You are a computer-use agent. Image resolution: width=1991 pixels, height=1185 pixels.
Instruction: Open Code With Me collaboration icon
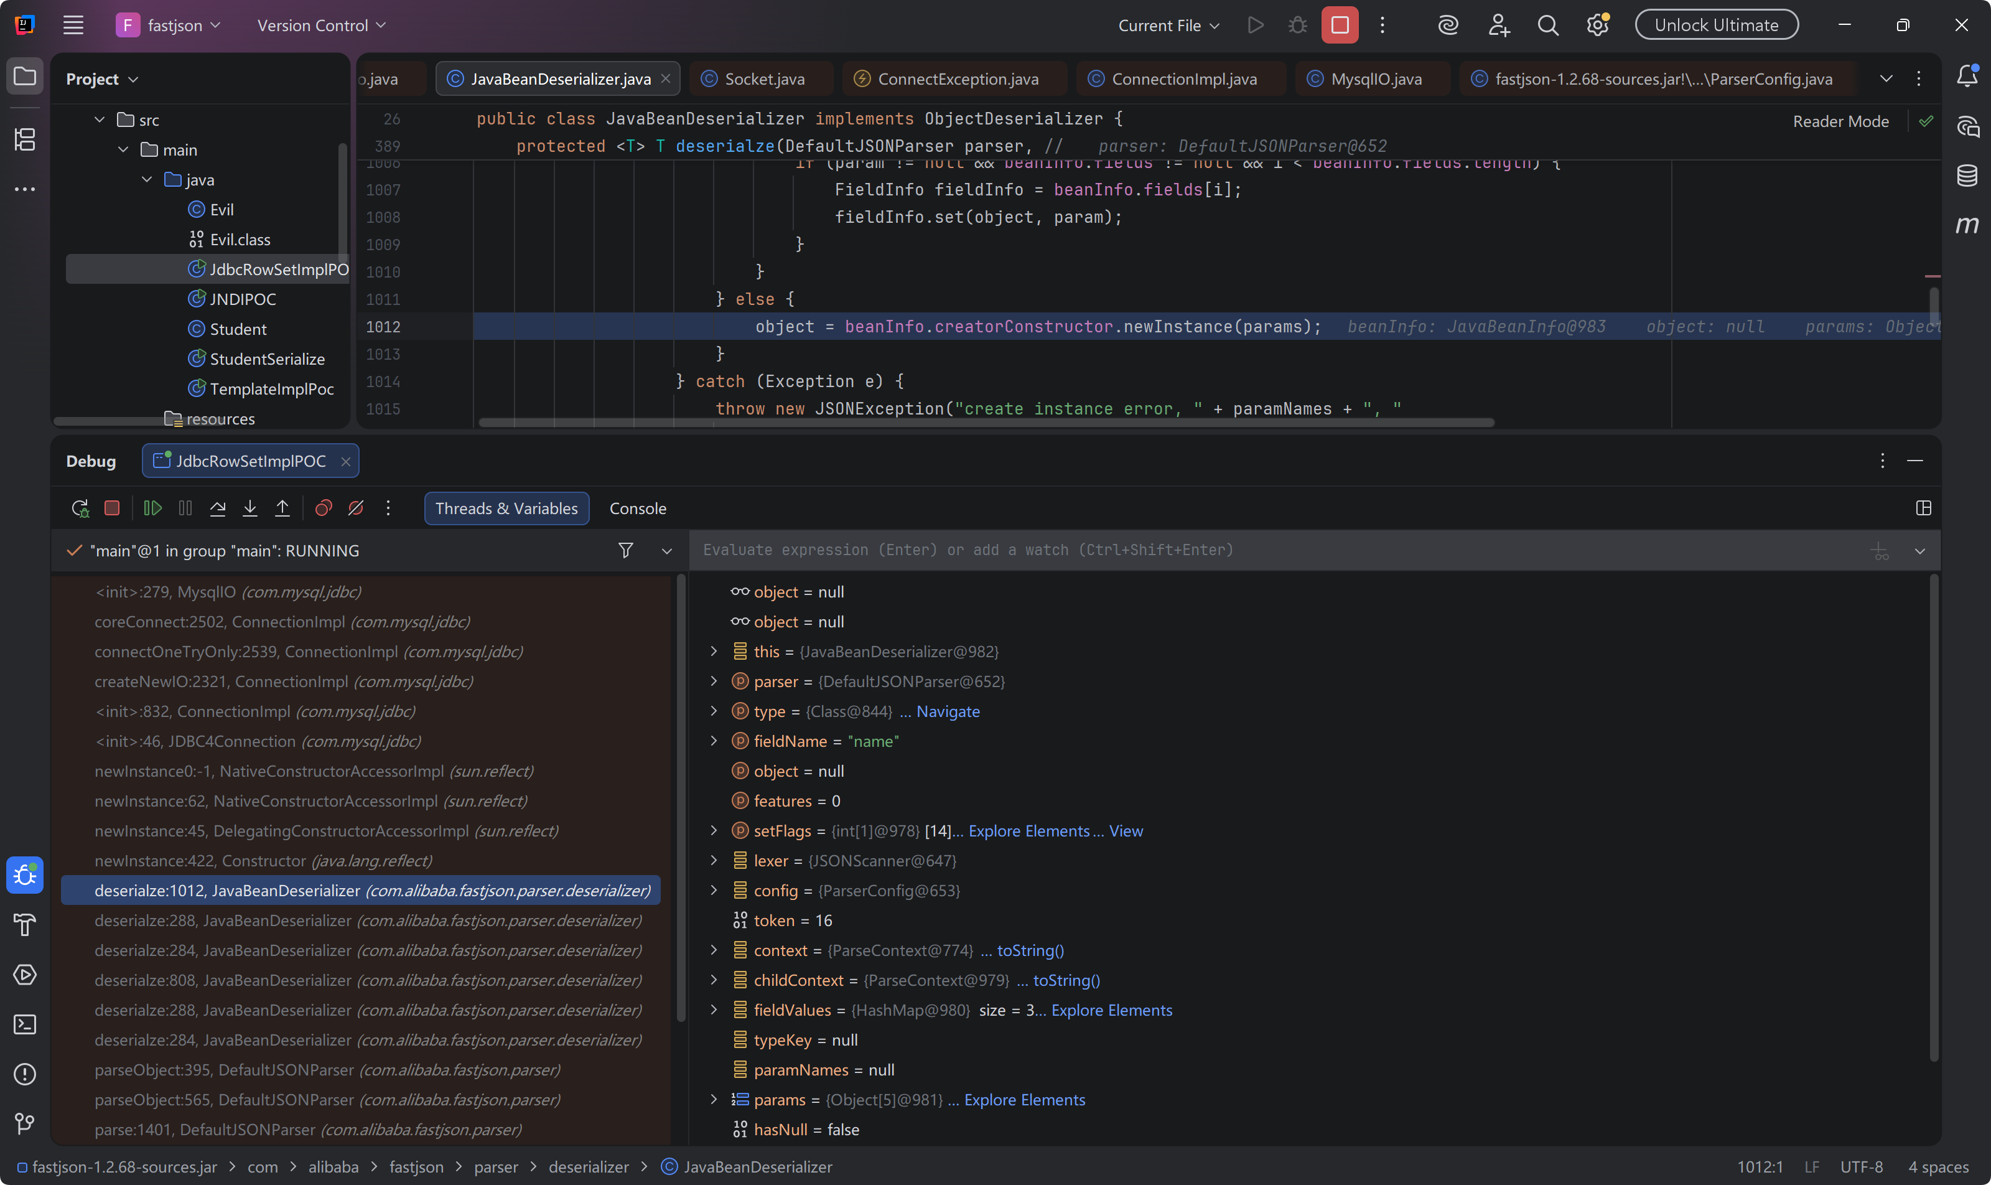(x=1498, y=25)
